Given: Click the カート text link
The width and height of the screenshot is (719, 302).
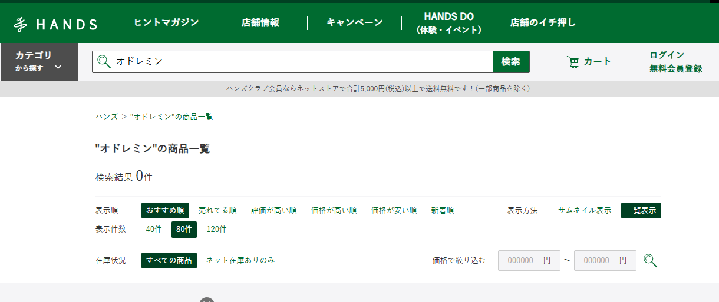Looking at the screenshot, I should (x=598, y=61).
